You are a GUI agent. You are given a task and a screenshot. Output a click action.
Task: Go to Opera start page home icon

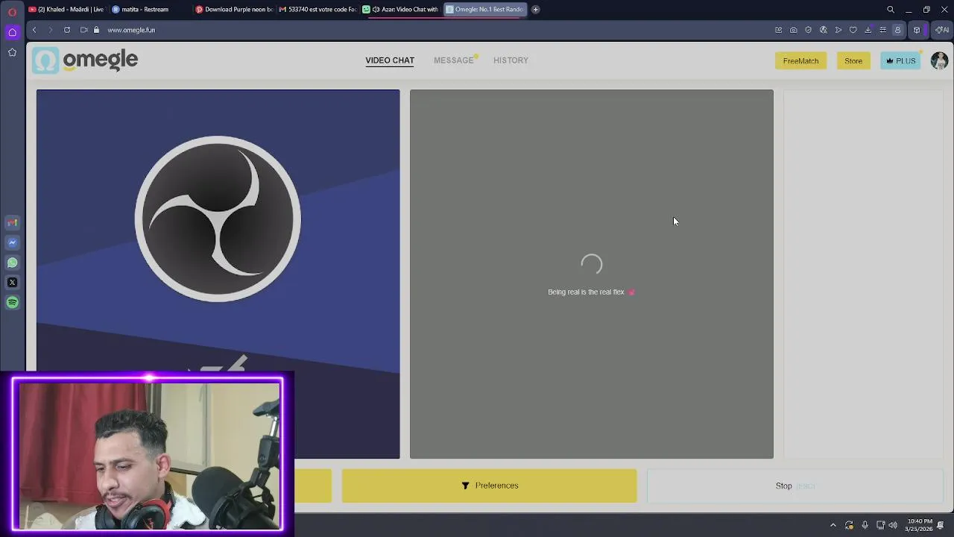[x=12, y=32]
